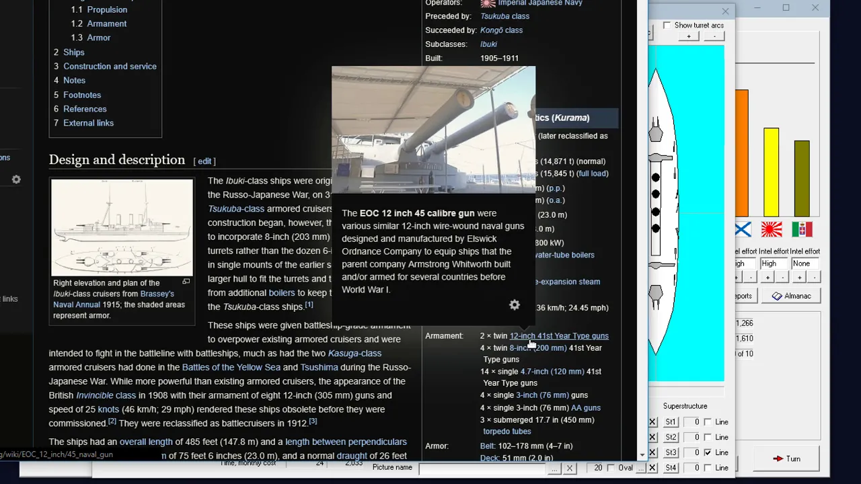Go to the Footnotes section in contents
This screenshot has width=861, height=484.
click(x=82, y=95)
